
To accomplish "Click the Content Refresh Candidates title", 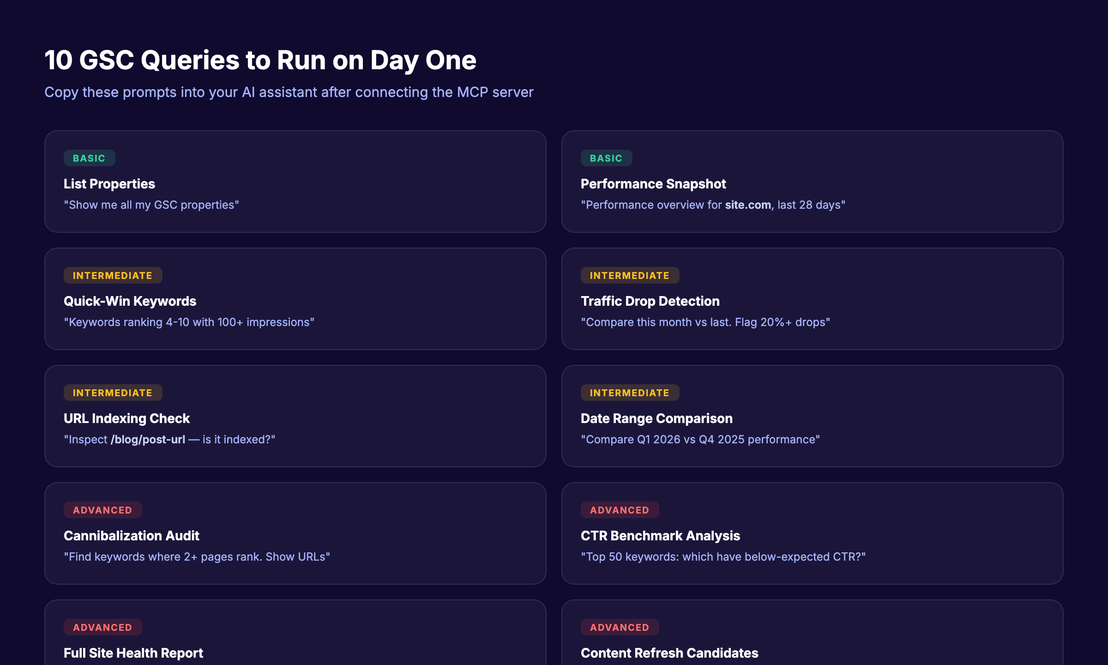I will click(669, 653).
